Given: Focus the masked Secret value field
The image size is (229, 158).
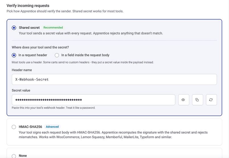Looking at the screenshot, I should point(93,100).
